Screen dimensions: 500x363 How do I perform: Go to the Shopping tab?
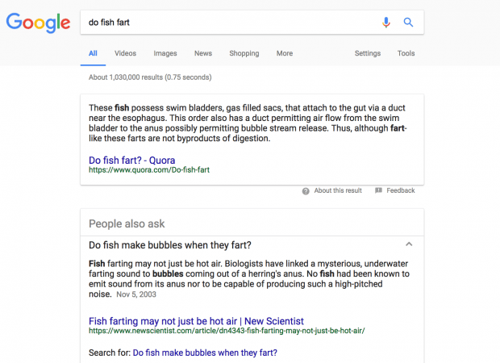[244, 53]
